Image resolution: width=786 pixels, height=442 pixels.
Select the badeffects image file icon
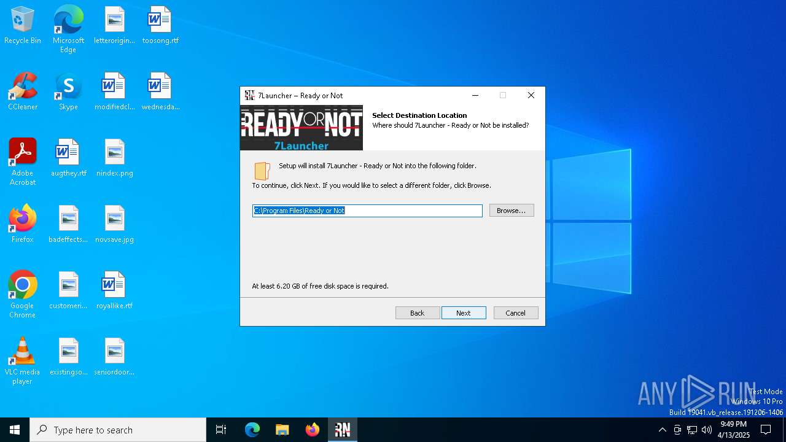click(x=68, y=225)
